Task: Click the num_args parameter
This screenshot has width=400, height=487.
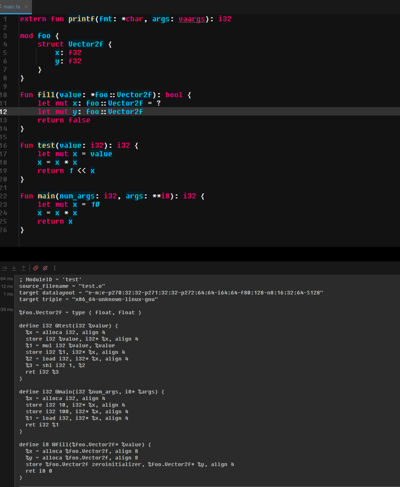Action: 77,196
